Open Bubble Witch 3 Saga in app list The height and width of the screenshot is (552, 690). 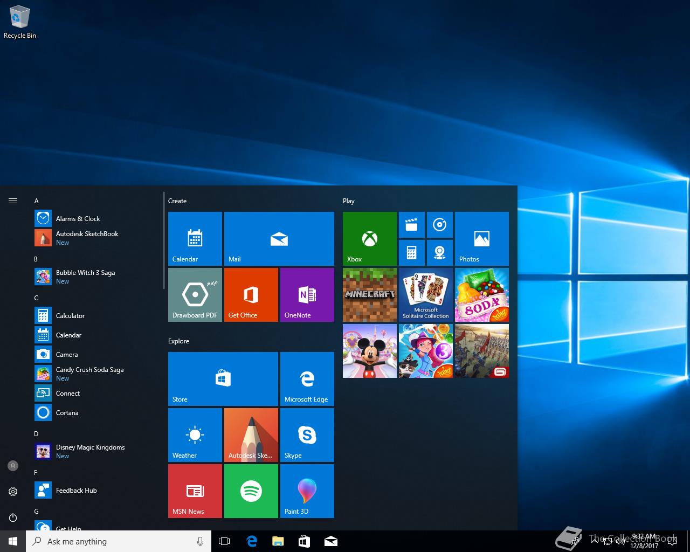click(x=97, y=277)
